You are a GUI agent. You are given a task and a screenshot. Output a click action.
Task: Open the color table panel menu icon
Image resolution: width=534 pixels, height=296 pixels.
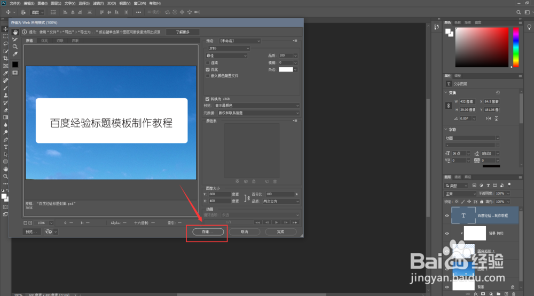tap(295, 121)
